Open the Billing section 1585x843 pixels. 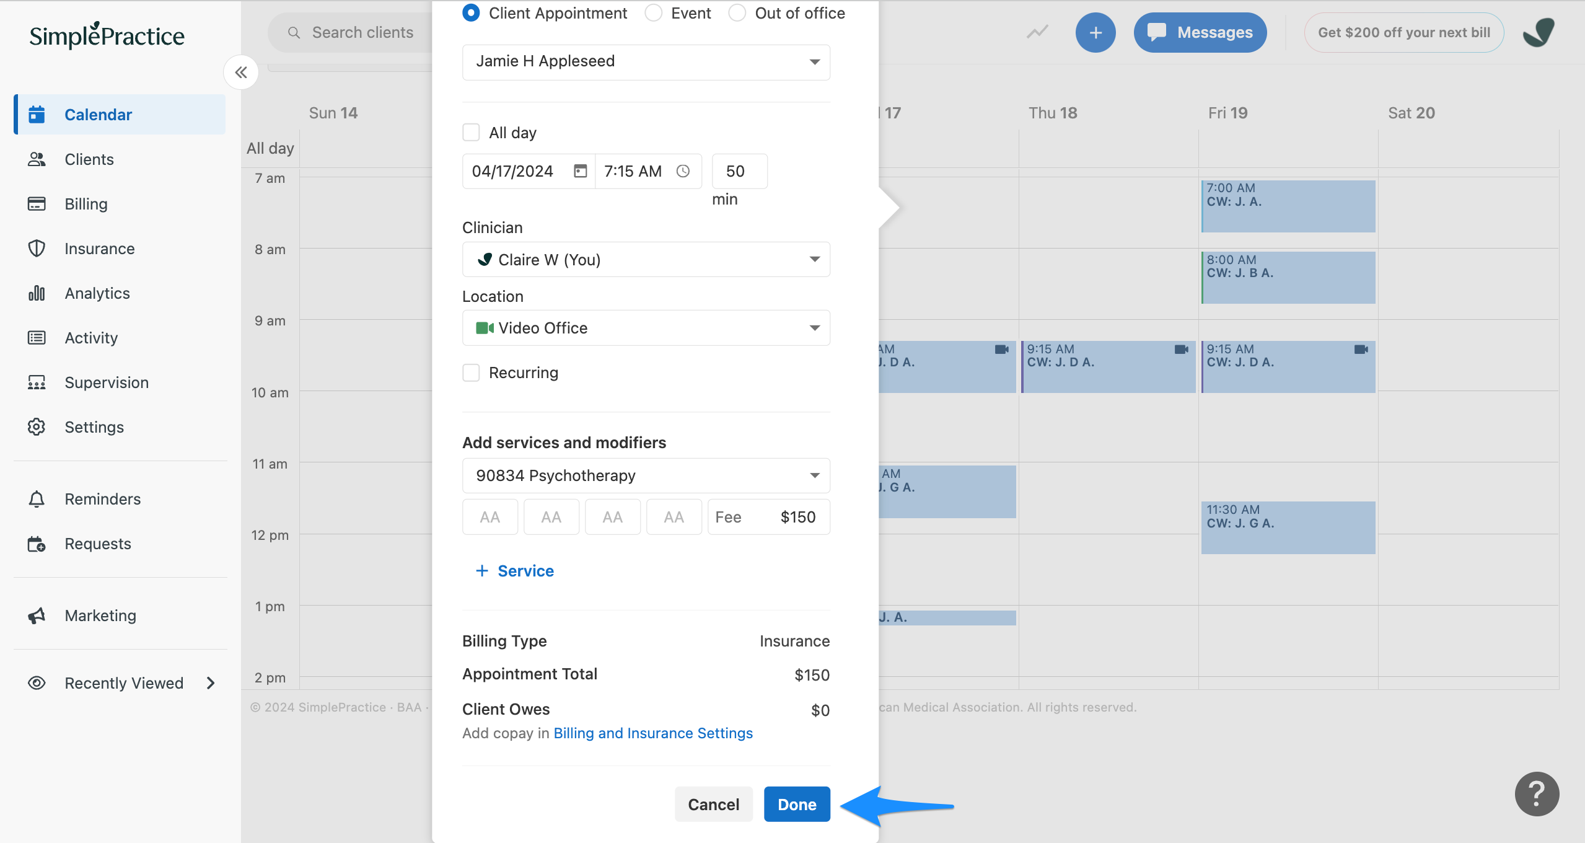click(x=86, y=204)
